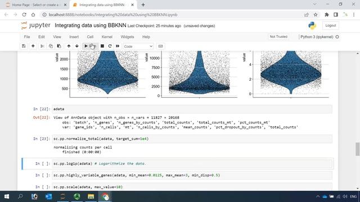Open the Edit menu
Screen dimensions: 360x202
pyautogui.click(x=42, y=37)
